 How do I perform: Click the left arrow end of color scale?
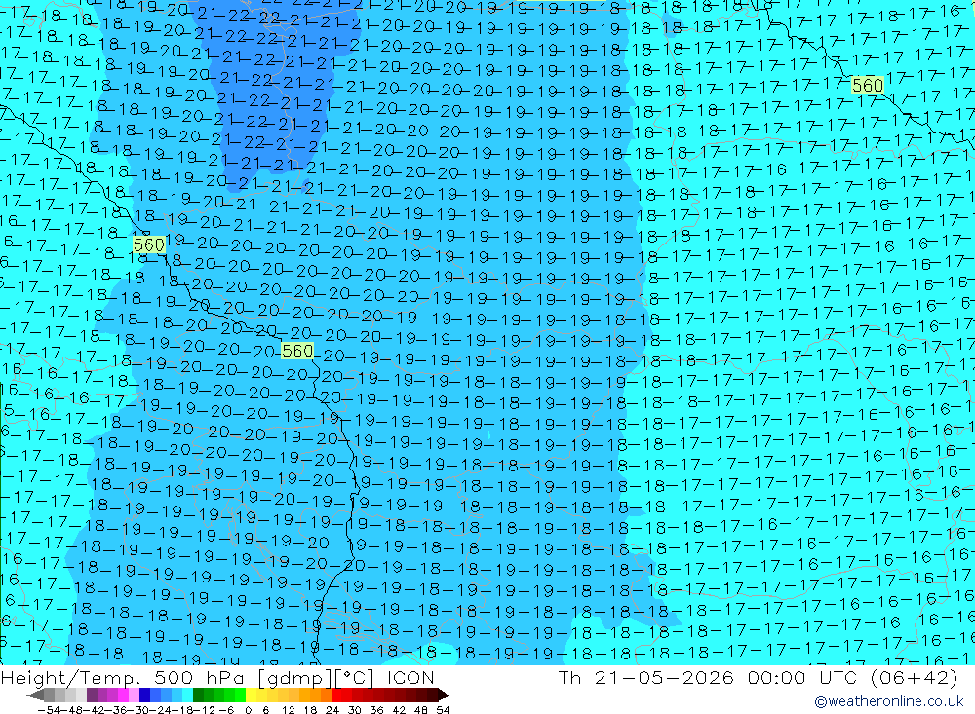pos(35,695)
